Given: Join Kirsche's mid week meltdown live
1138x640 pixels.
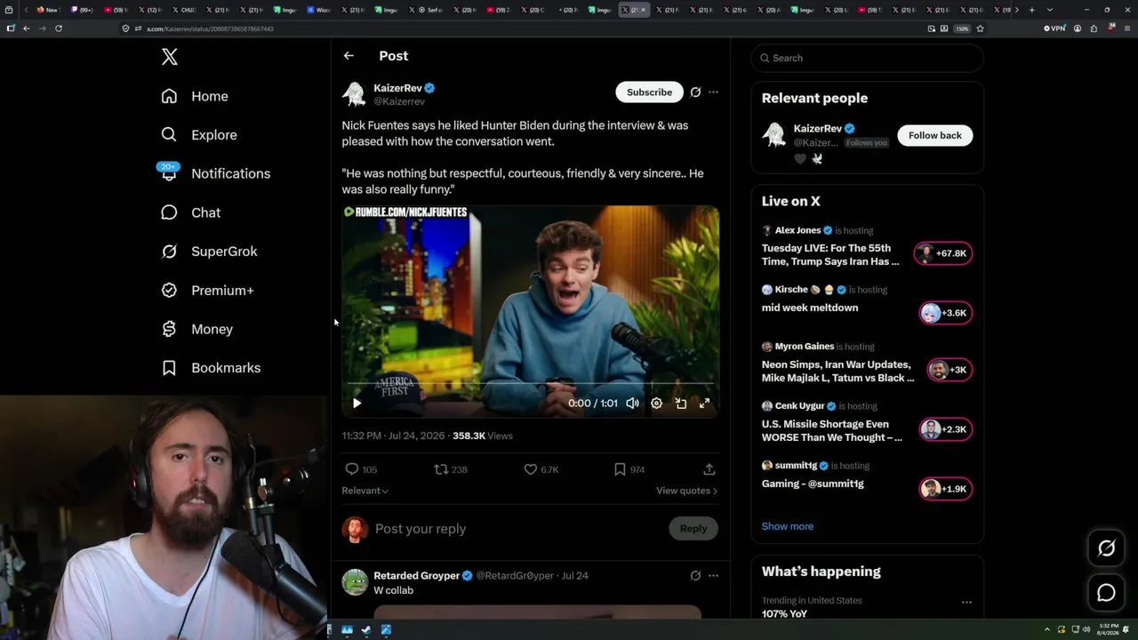Looking at the screenshot, I should [x=946, y=313].
